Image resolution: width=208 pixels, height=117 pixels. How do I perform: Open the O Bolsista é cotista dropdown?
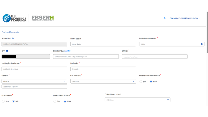138,100
